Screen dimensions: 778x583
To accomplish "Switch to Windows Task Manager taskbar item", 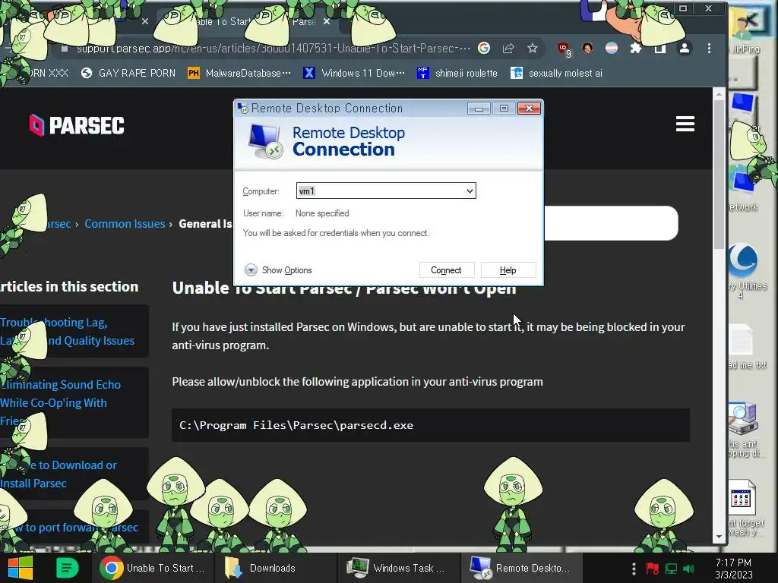I will click(x=399, y=568).
